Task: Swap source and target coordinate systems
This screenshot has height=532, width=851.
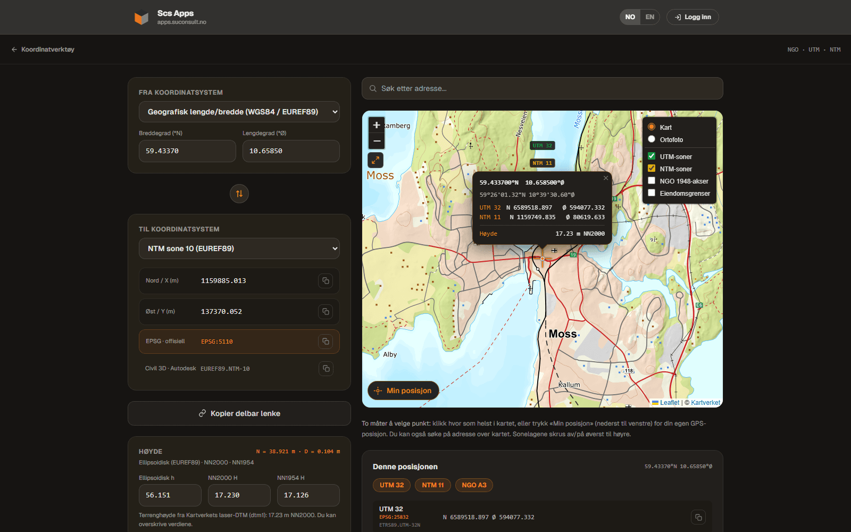Action: (239, 194)
